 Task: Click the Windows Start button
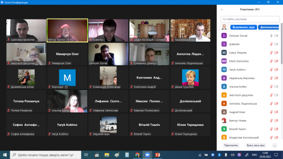5,155
